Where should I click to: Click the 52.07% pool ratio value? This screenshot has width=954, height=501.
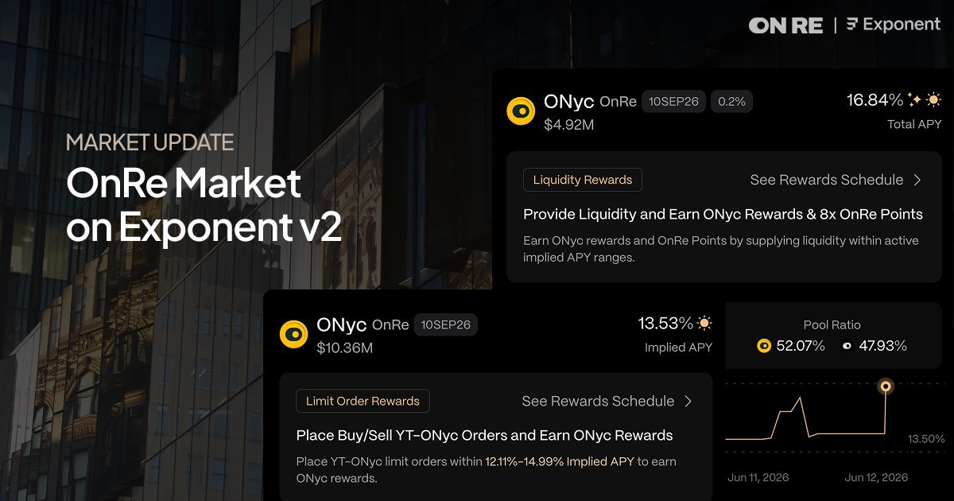[x=801, y=346]
